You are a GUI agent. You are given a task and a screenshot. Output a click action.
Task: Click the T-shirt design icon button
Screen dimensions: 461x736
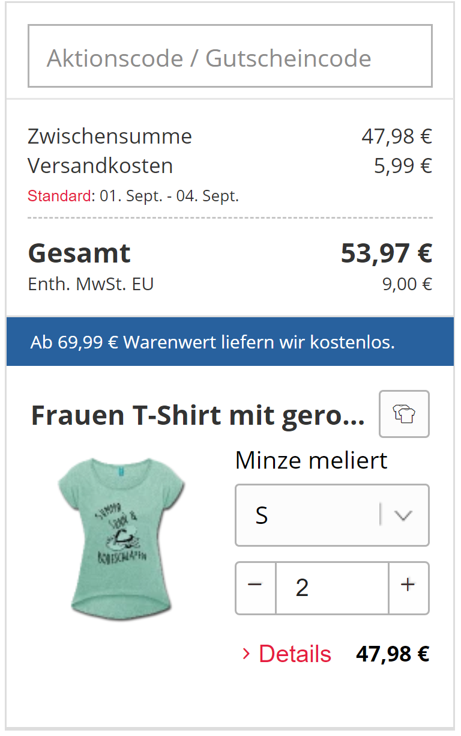404,414
